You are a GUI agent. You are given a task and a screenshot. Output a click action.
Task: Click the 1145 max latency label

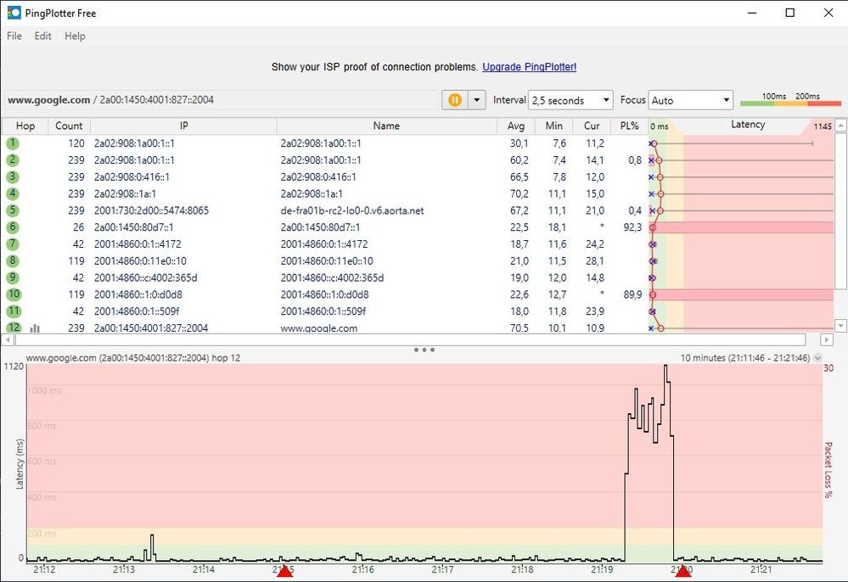[x=822, y=126]
